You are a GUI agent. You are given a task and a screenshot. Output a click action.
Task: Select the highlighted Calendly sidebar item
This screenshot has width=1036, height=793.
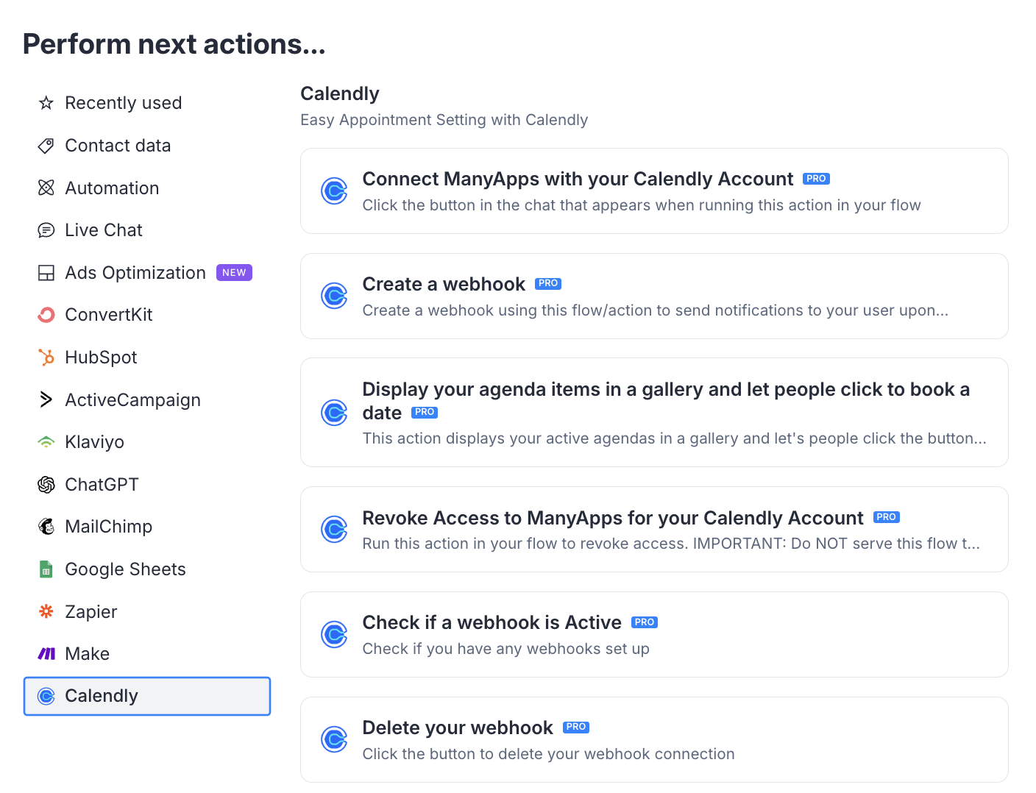(x=147, y=696)
